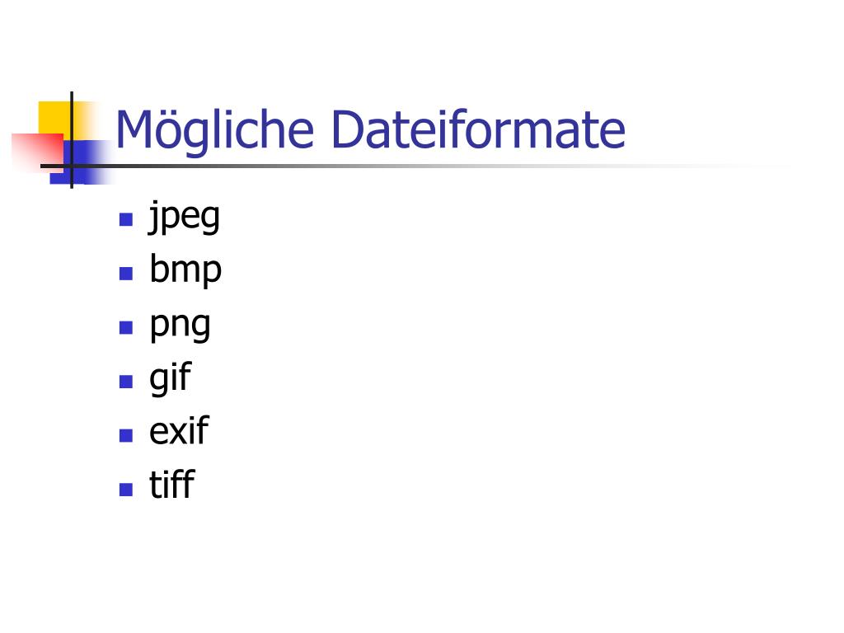Viewport: 844px width, 633px height.
Task: Select the bmp bullet text
Action: pyautogui.click(x=185, y=269)
